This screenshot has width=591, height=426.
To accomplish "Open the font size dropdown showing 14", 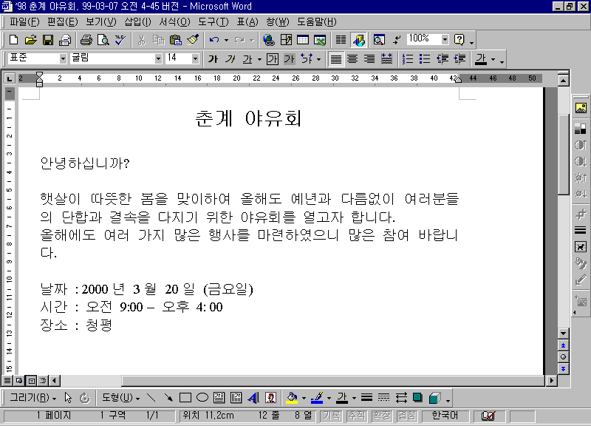I will 195,58.
